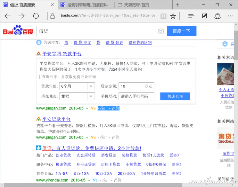Viewport: 238px width, 187px height.
Task: Click the 个人无抵 link in sidebar
Action: [x=226, y=90]
